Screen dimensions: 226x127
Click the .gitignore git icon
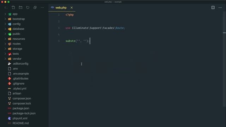(10, 84)
